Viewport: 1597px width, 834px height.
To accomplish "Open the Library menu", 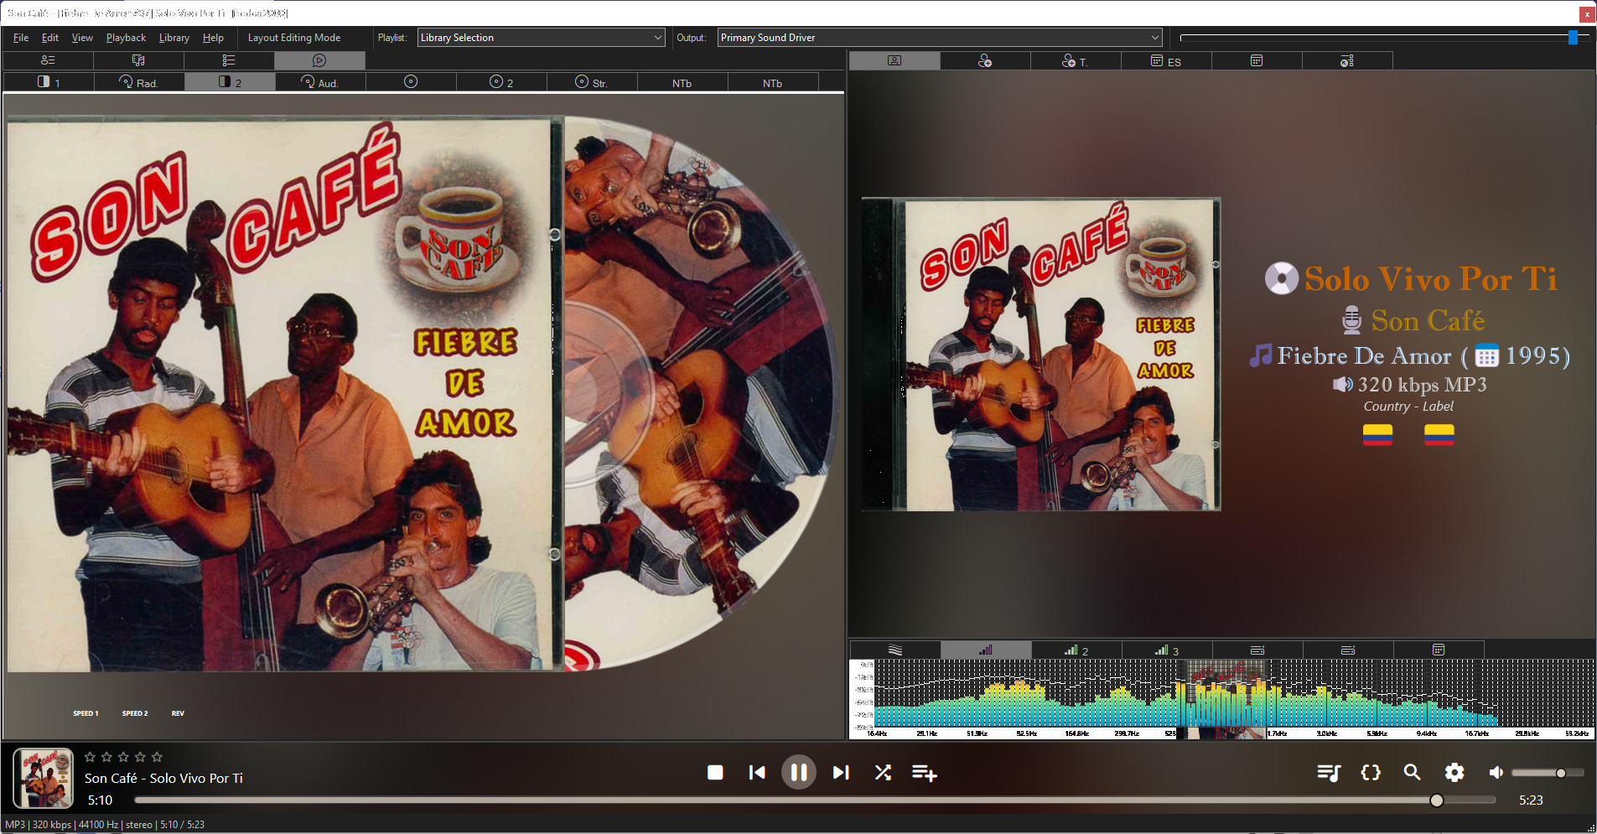I will coord(174,38).
